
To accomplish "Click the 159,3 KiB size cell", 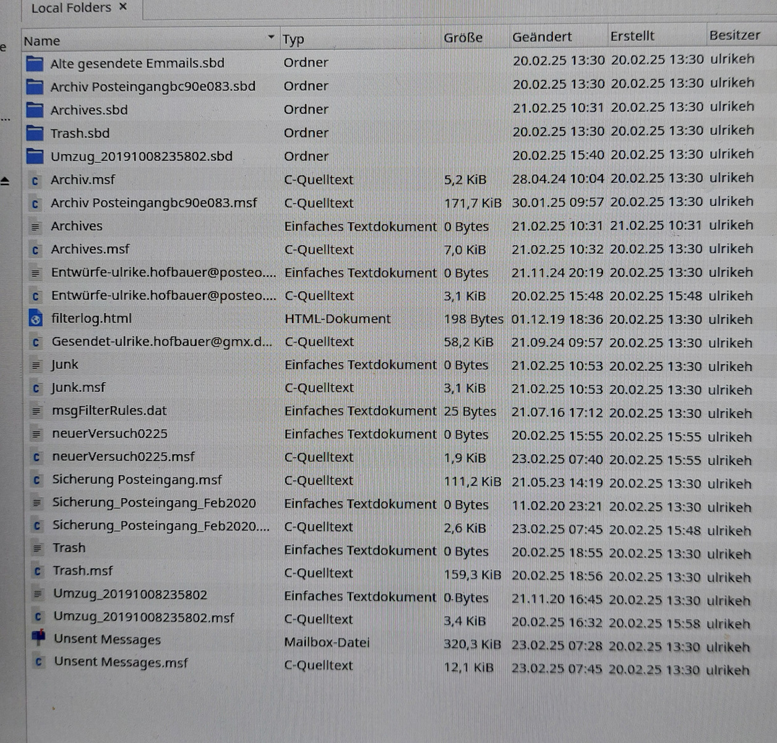I will coord(472,575).
